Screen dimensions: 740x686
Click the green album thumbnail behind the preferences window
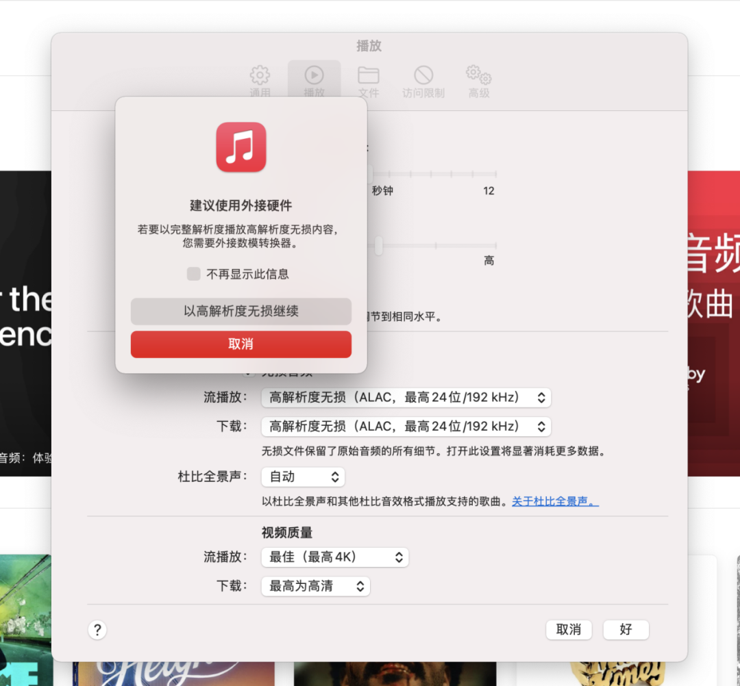pyautogui.click(x=25, y=620)
